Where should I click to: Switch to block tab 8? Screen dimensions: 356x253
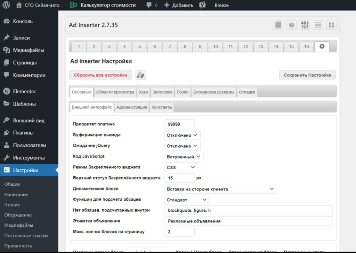click(x=185, y=47)
